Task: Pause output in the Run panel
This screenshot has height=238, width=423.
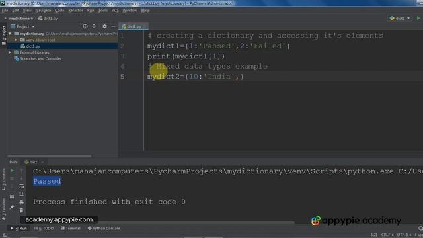Action: pos(12,186)
